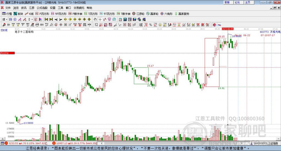The image size is (281, 151).
Task: Click the 沪 Shanghai index status icon
Action: pyautogui.click(x=6, y=143)
